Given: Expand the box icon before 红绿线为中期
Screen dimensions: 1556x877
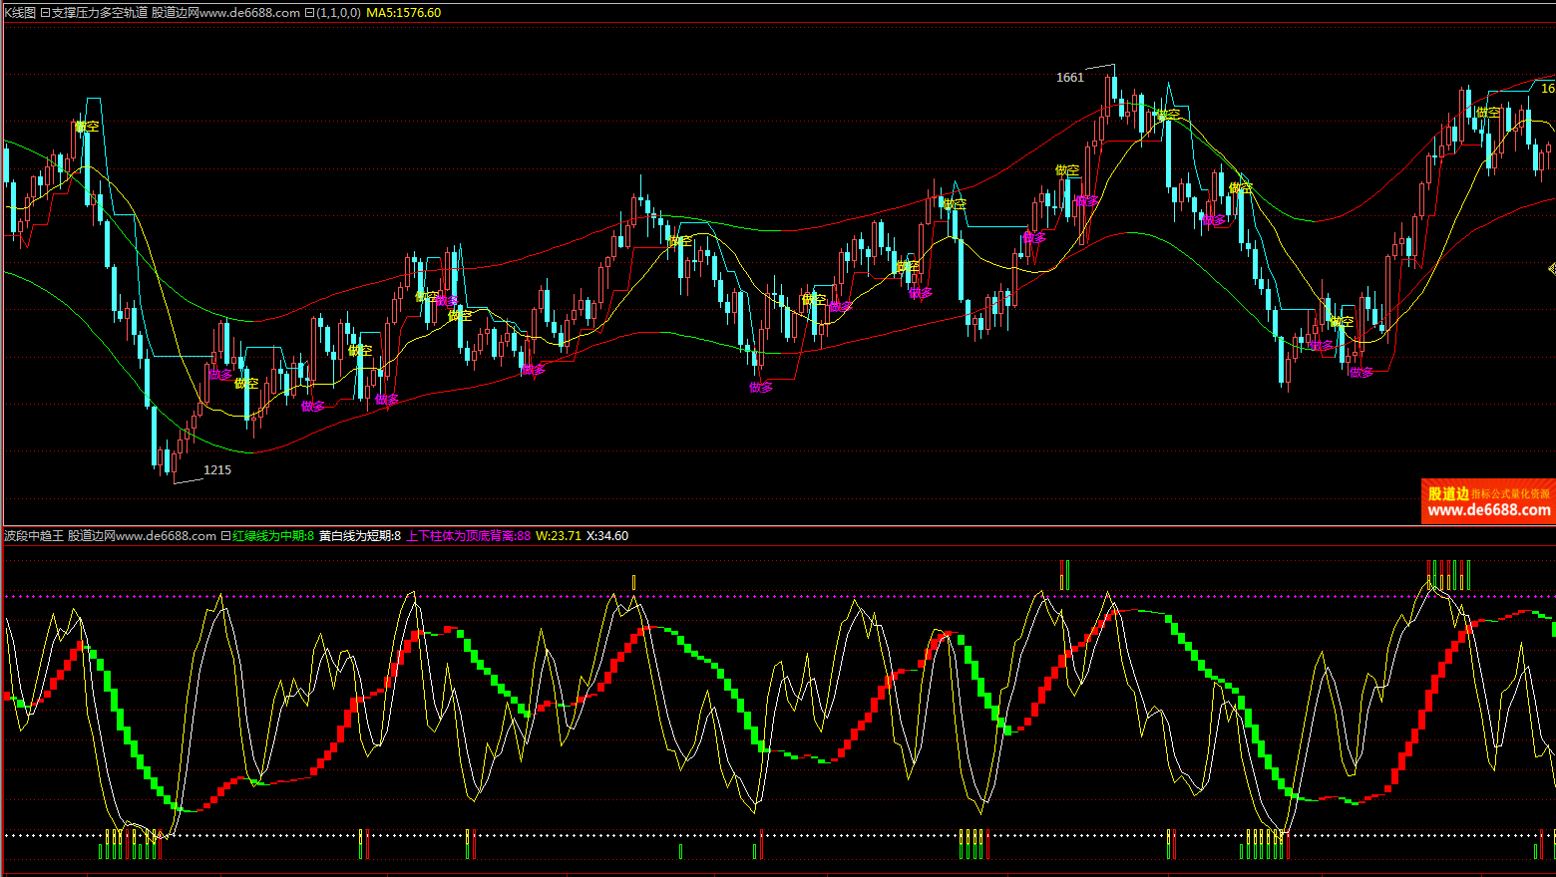Looking at the screenshot, I should (x=225, y=536).
